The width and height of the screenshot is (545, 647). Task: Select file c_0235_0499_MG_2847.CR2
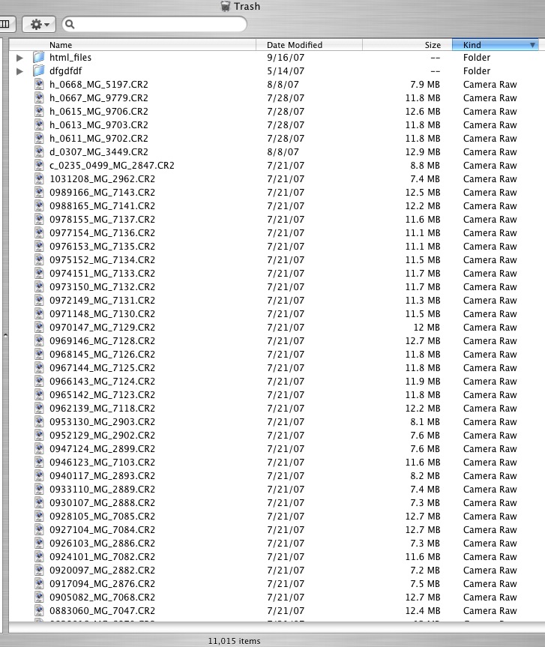tap(112, 166)
